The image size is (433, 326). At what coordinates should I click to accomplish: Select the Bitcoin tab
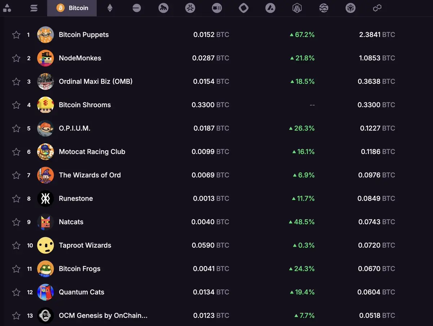(72, 8)
